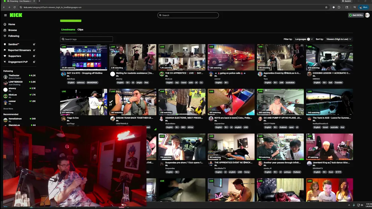
Task: Click the BRANDRISK tag
Action: pyautogui.click(x=92, y=82)
